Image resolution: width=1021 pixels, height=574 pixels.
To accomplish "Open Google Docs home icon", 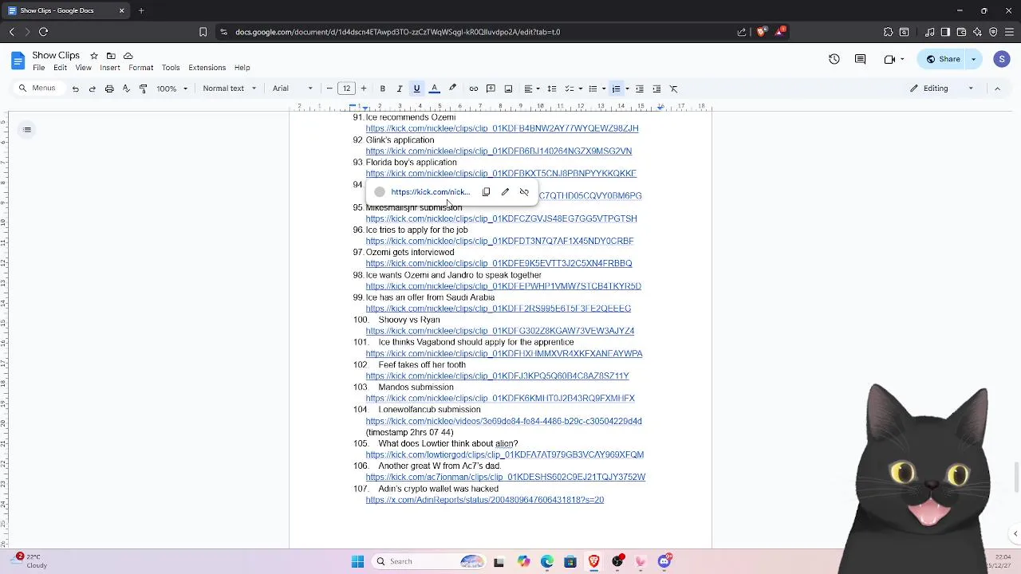I will (x=18, y=61).
